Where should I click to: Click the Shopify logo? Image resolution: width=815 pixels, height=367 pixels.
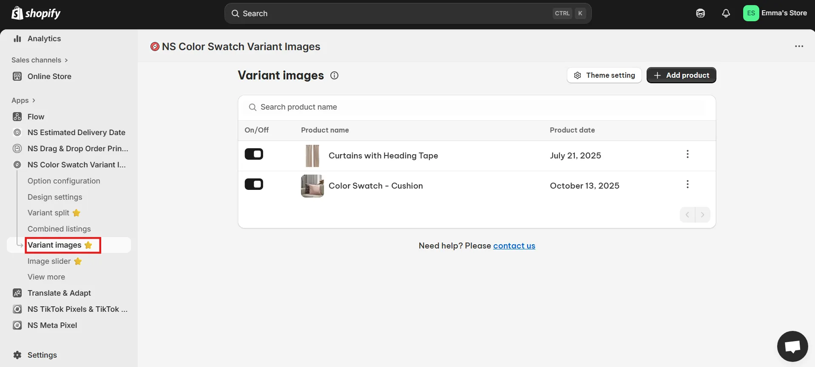pos(36,13)
